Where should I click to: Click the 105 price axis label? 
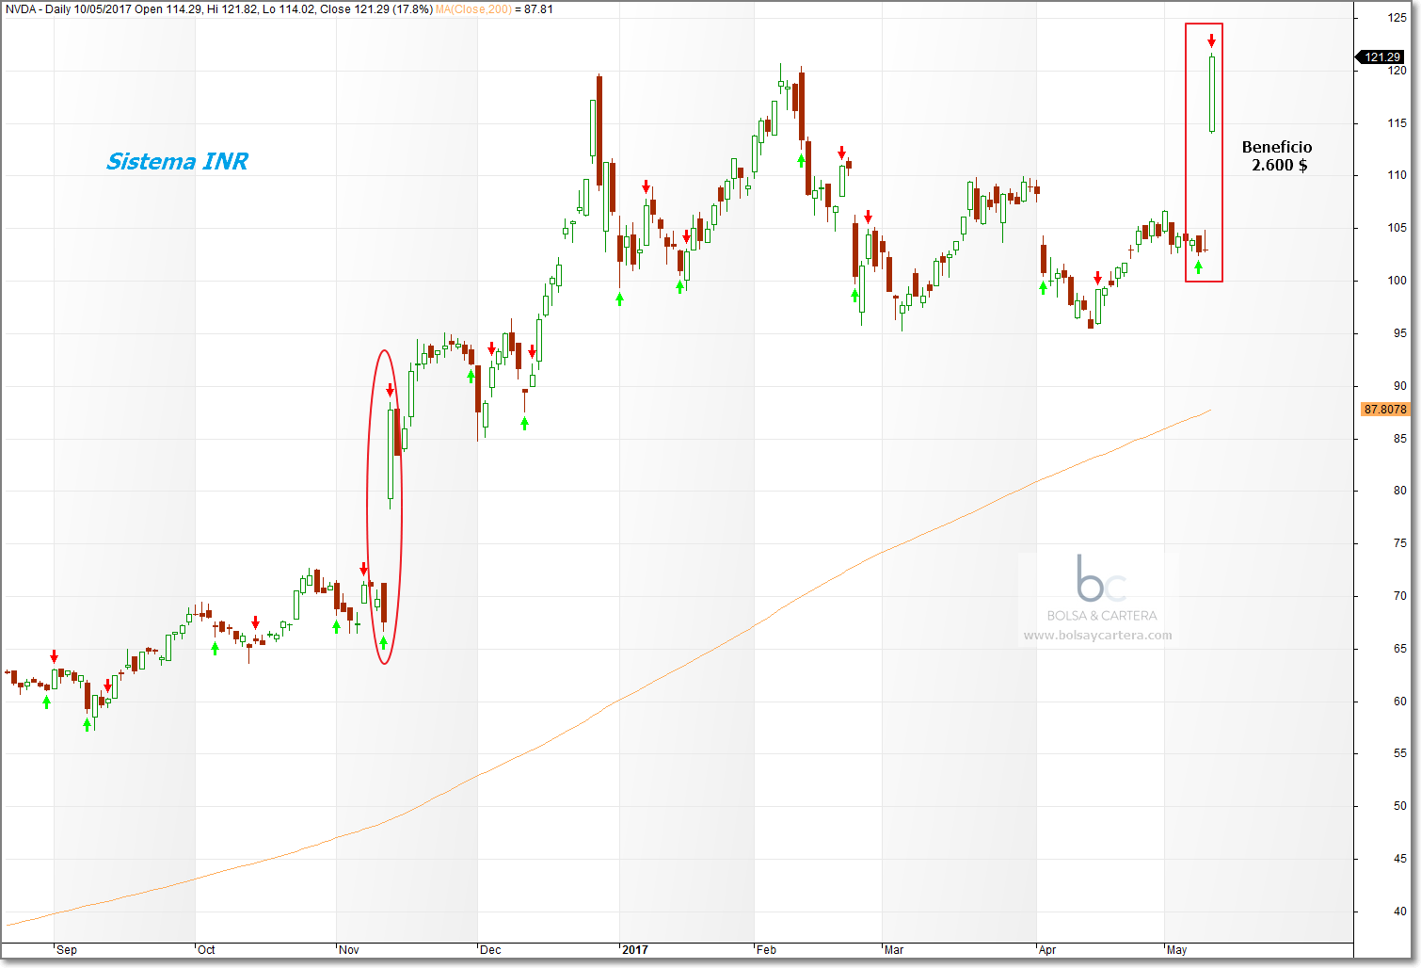(1397, 228)
